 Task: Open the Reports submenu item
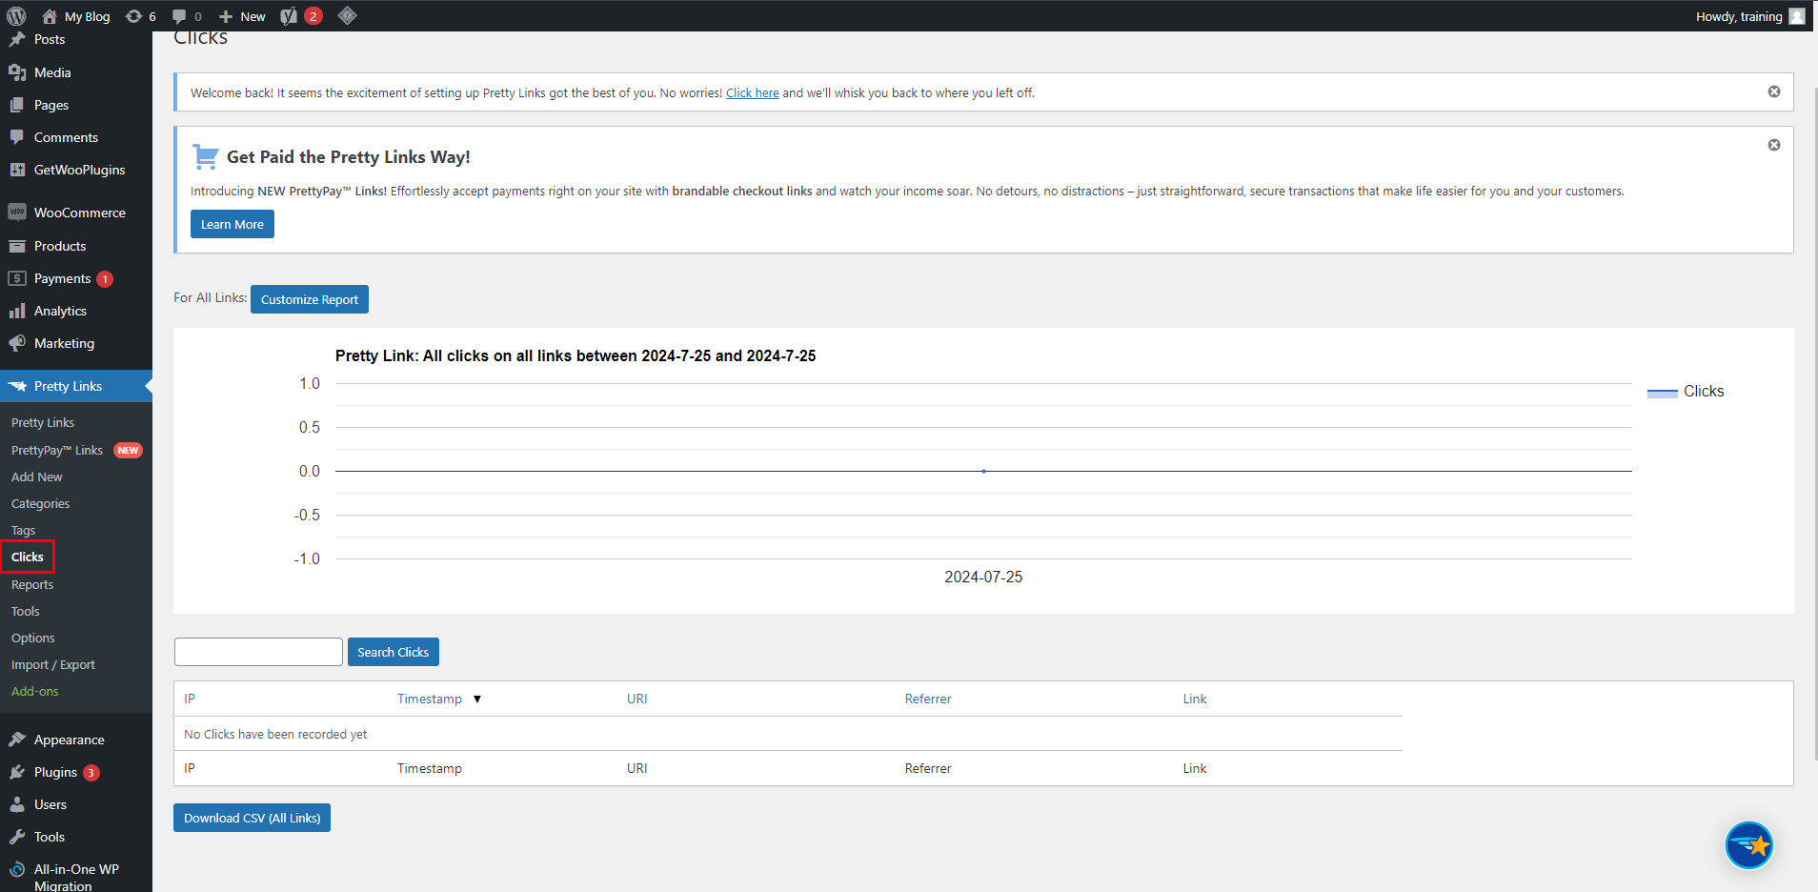32,584
